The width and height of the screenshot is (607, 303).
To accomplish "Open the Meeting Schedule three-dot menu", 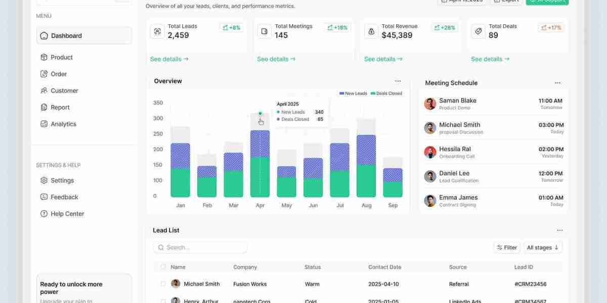I will [557, 83].
